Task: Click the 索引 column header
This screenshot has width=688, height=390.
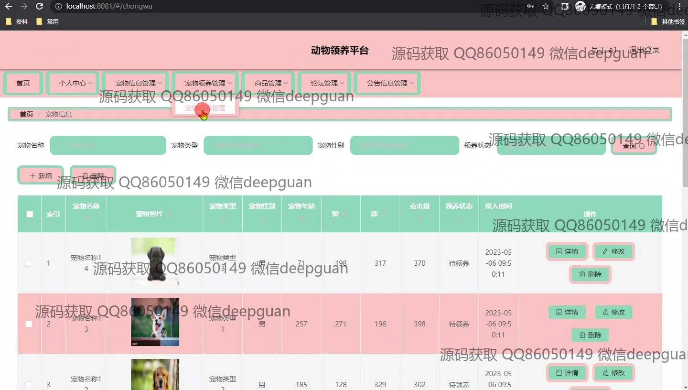Action: click(54, 214)
